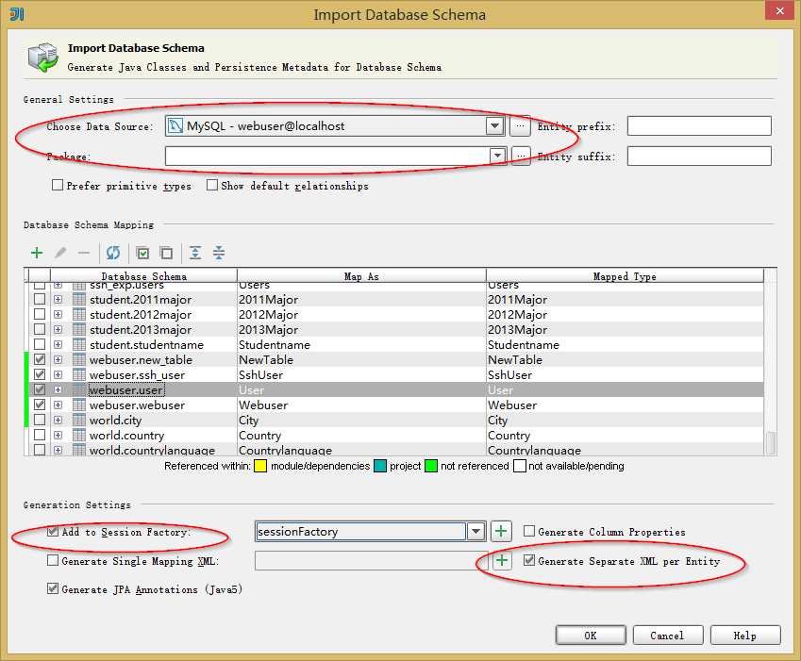The image size is (801, 661).
Task: Click the Expand All toolbar icon
Action: click(195, 253)
